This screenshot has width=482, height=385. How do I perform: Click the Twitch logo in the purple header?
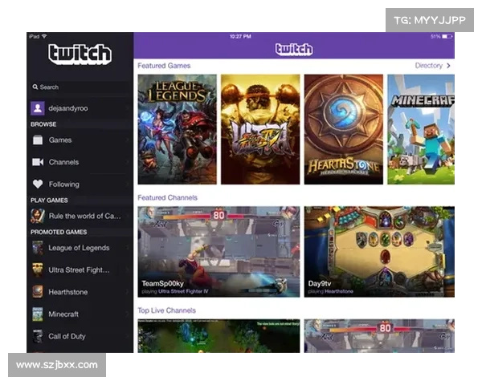(x=294, y=49)
